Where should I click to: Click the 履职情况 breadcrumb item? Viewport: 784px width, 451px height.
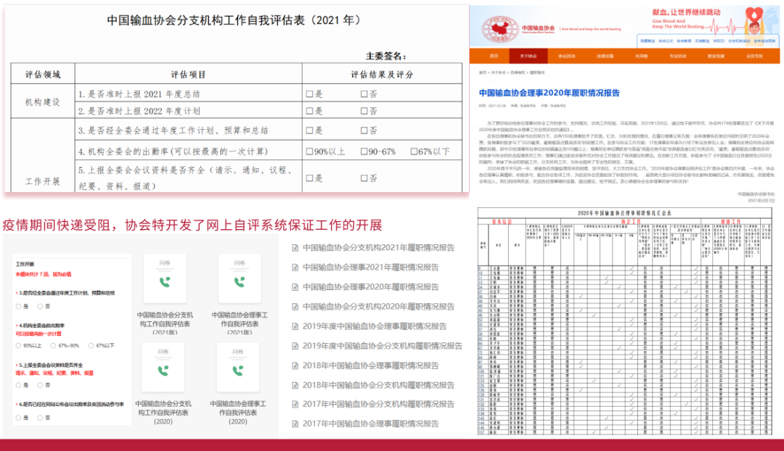pyautogui.click(x=536, y=73)
